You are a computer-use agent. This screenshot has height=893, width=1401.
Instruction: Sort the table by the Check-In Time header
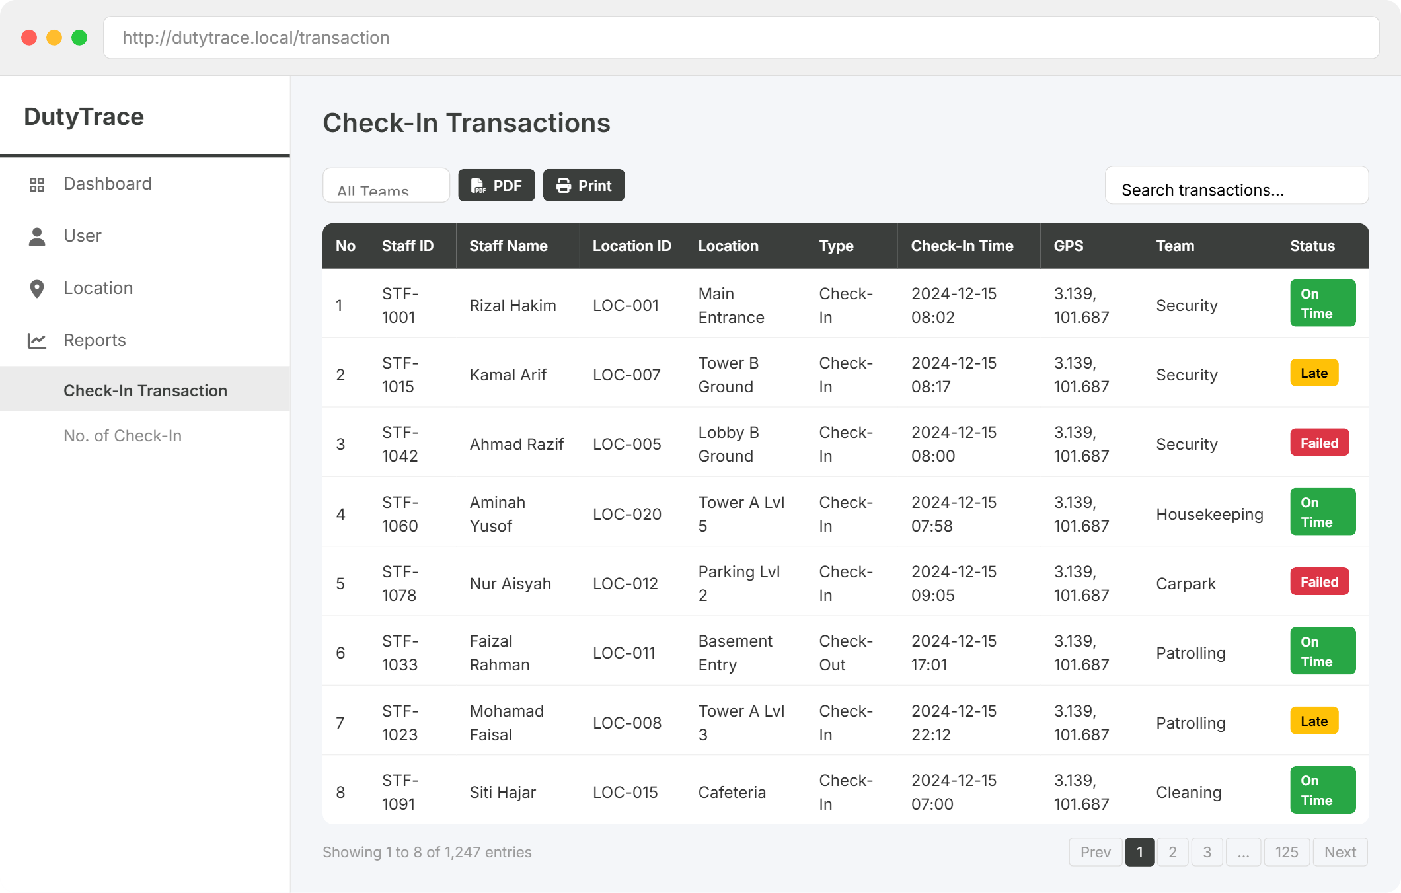click(962, 246)
